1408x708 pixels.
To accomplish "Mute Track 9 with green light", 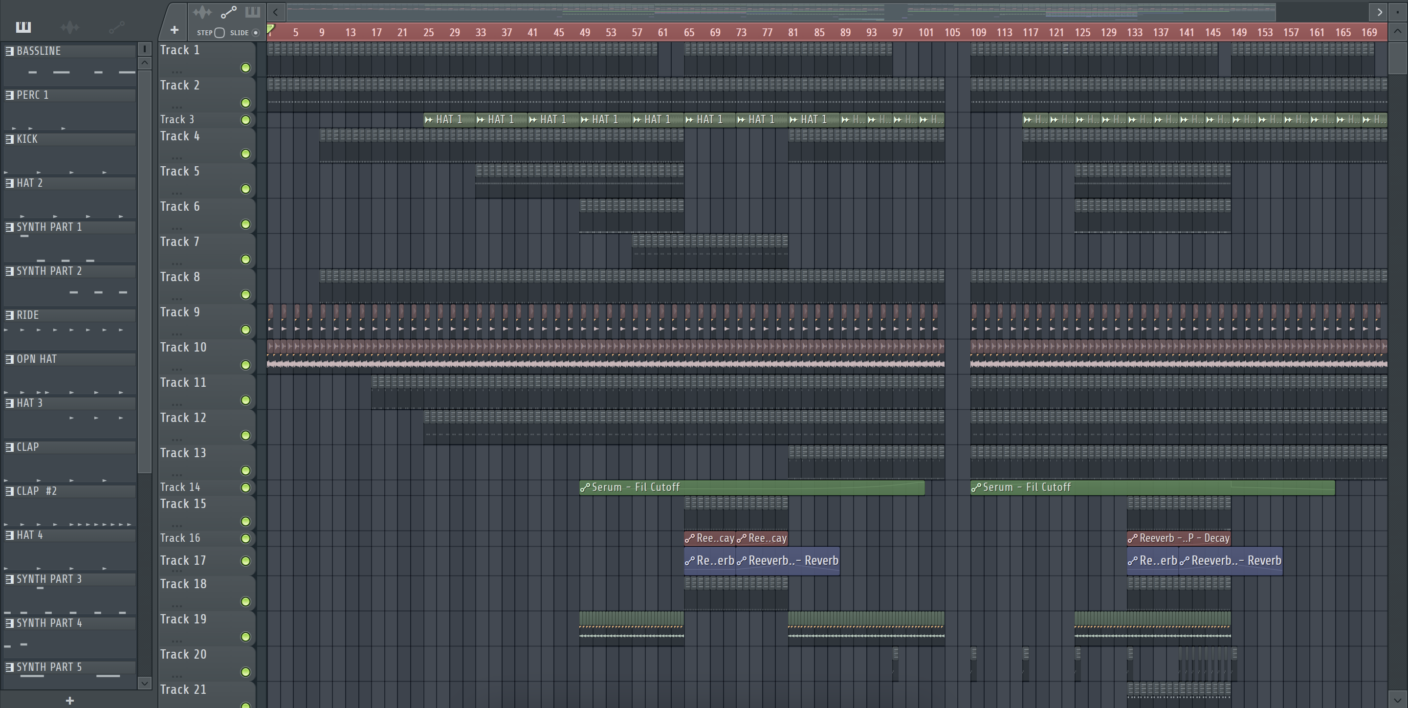I will [x=245, y=330].
